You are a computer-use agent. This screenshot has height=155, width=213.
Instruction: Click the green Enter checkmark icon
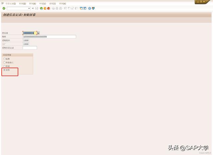(x=4, y=8)
